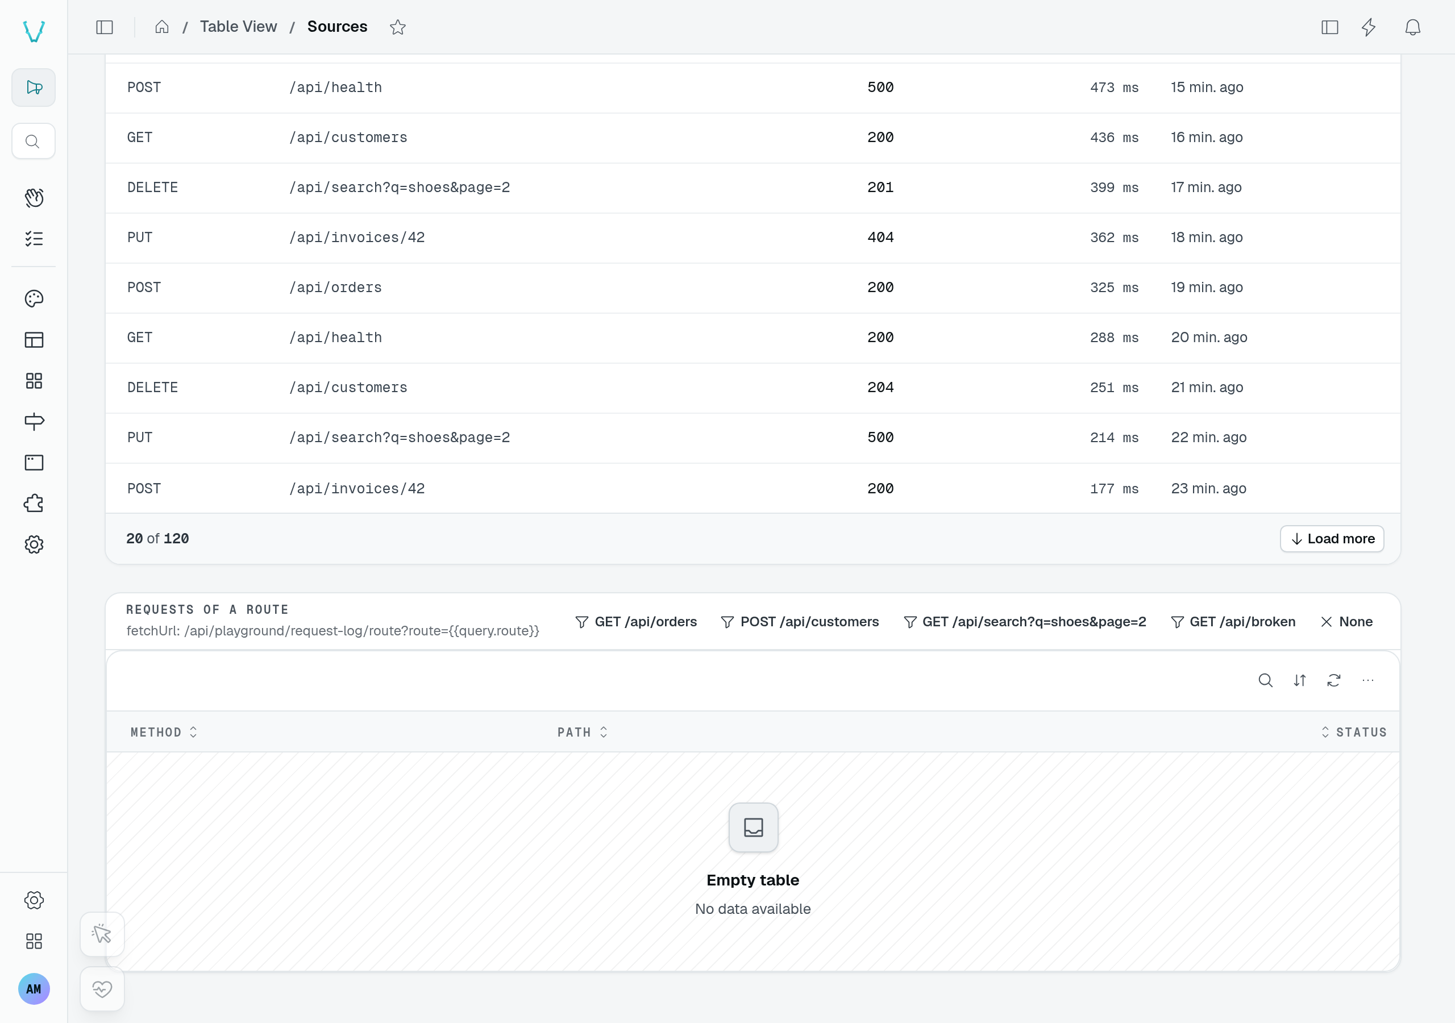
Task: Sort by the PATH column header
Action: click(x=583, y=732)
